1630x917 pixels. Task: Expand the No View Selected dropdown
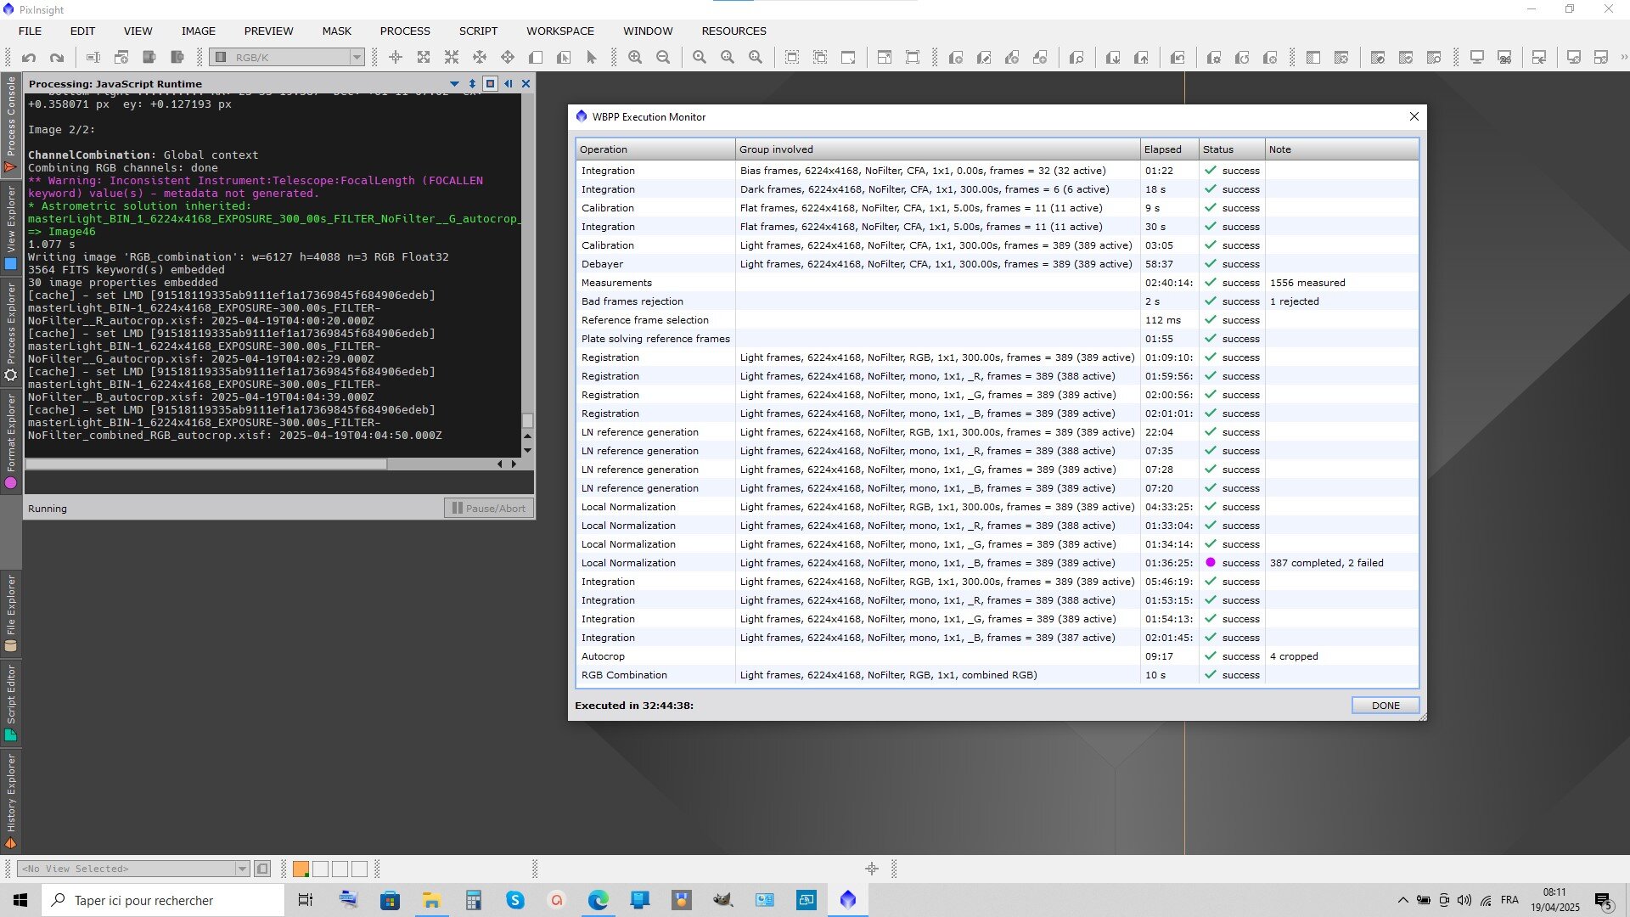(242, 869)
